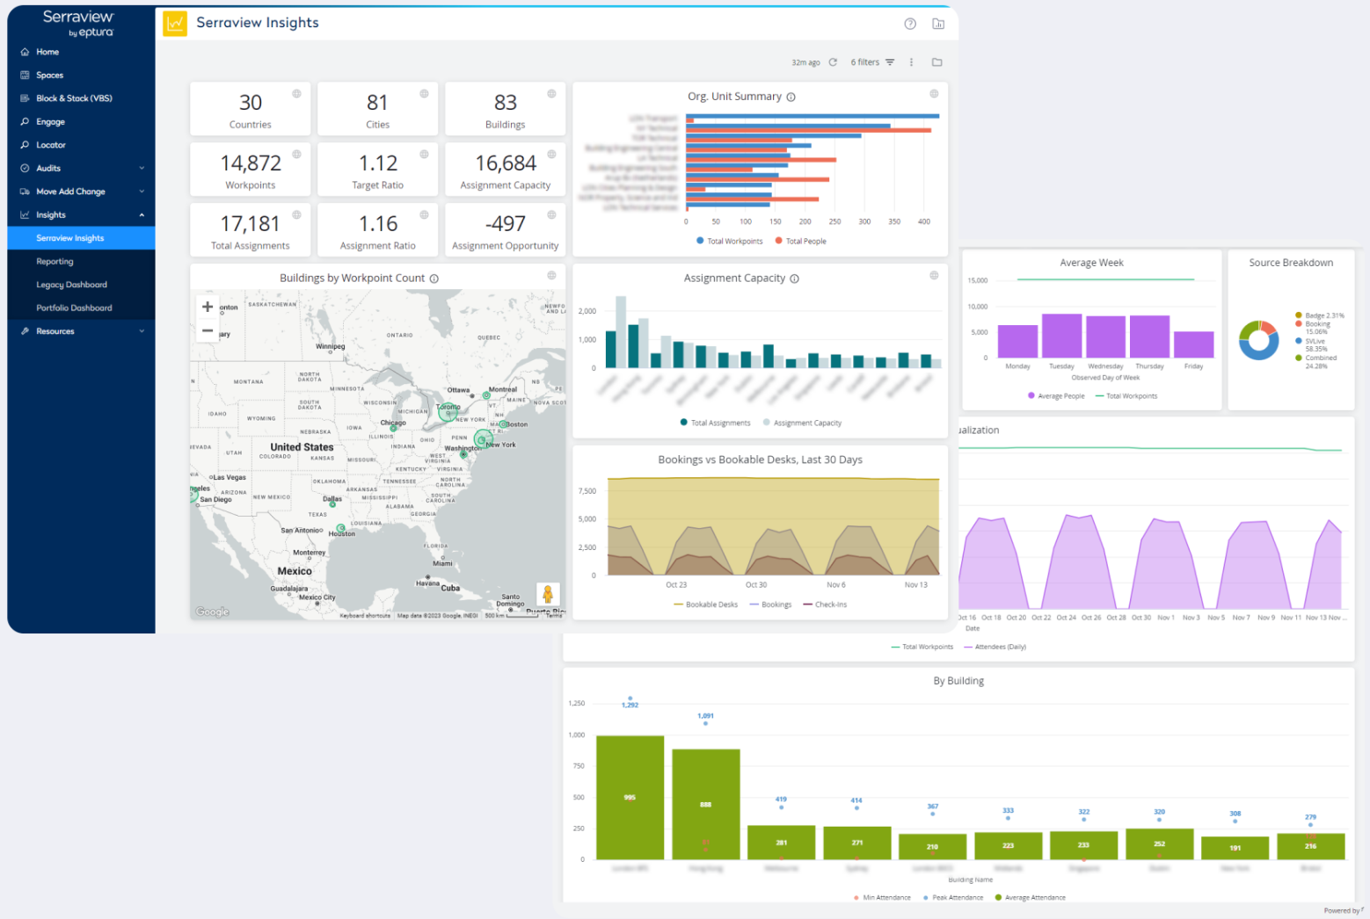Screen dimensions: 1370x919
Task: Show info for Buildings by Workpoint Count
Action: [x=434, y=279]
